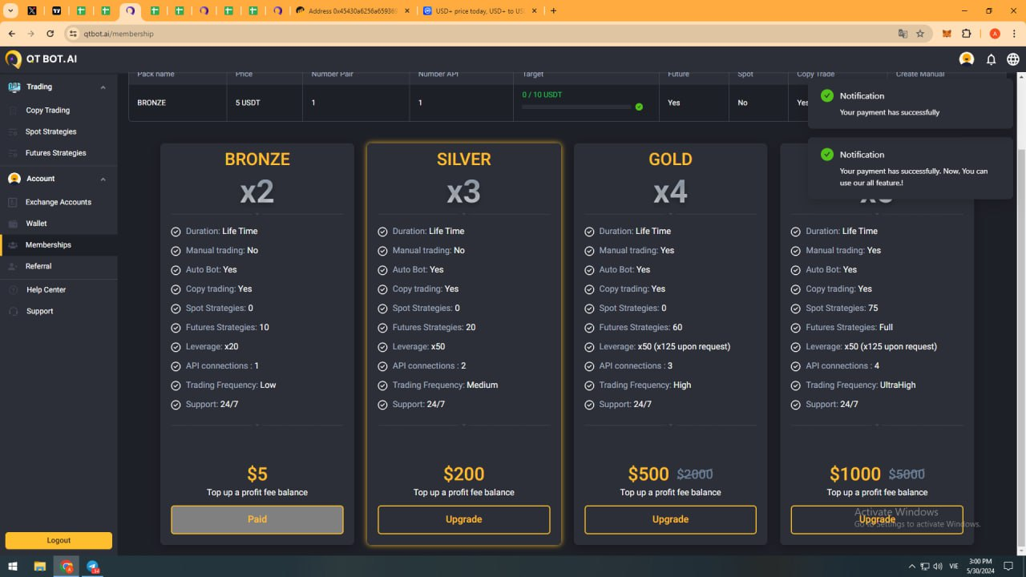Show hidden system tray icons
Image resolution: width=1026 pixels, height=577 pixels.
point(911,566)
